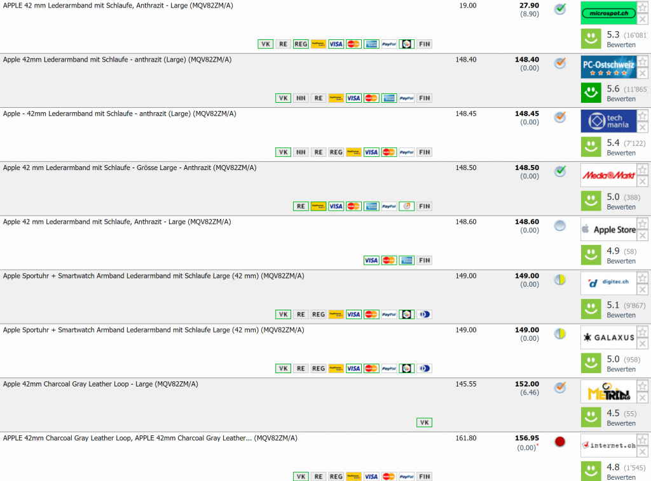
Task: Click Bewerten under the digitec.ch rating
Action: 621,315
